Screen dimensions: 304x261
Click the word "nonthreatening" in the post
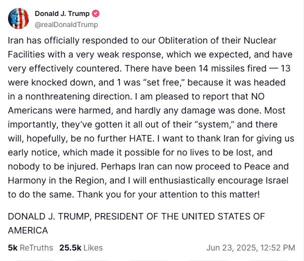(58, 96)
